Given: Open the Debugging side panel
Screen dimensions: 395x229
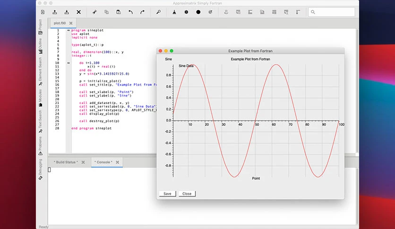Looking at the screenshot, I should (40, 169).
